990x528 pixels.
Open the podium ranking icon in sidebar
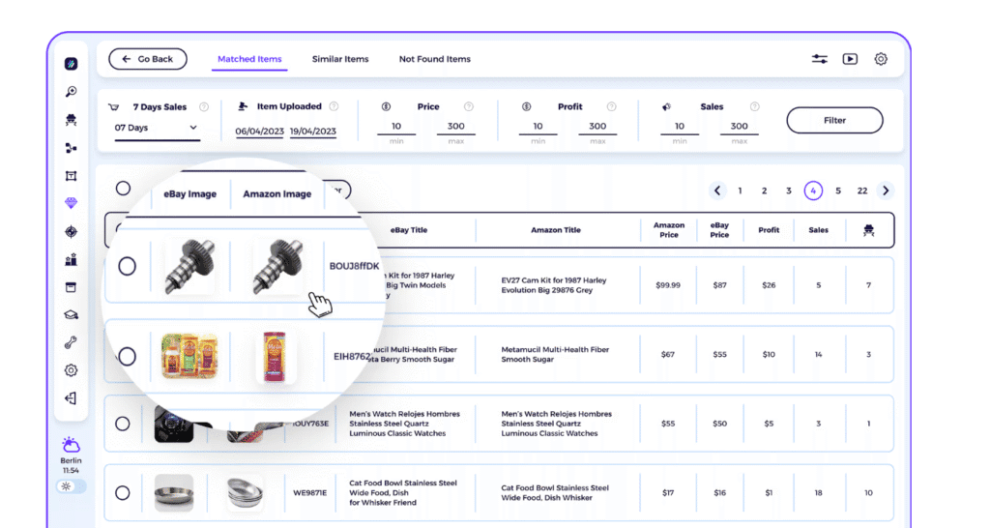71,259
